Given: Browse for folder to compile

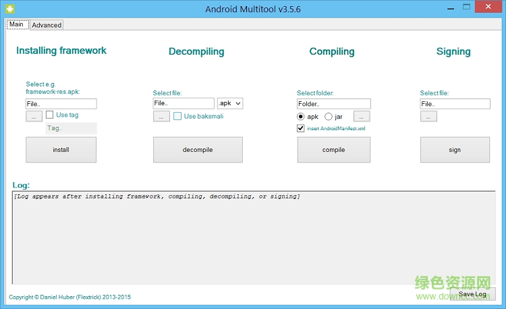Looking at the screenshot, I should click(x=362, y=117).
